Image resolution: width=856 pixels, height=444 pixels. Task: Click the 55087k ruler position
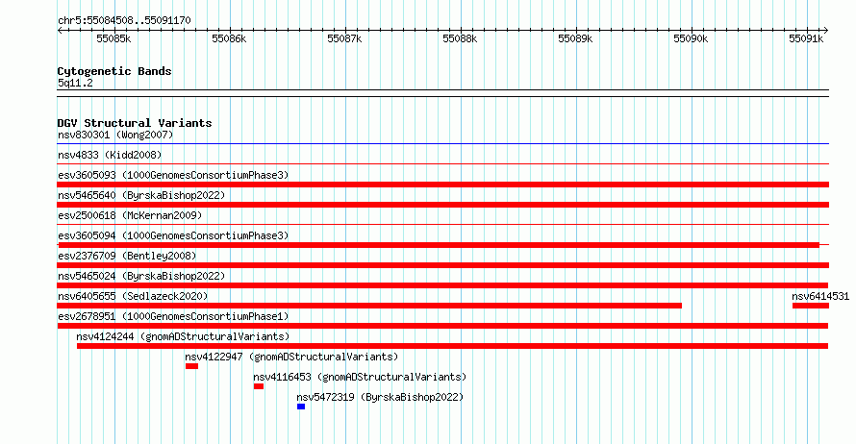(344, 38)
